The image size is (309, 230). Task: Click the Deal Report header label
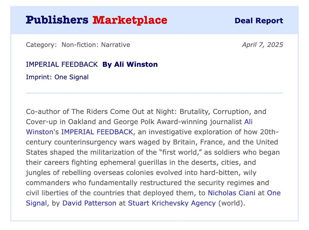coord(259,21)
